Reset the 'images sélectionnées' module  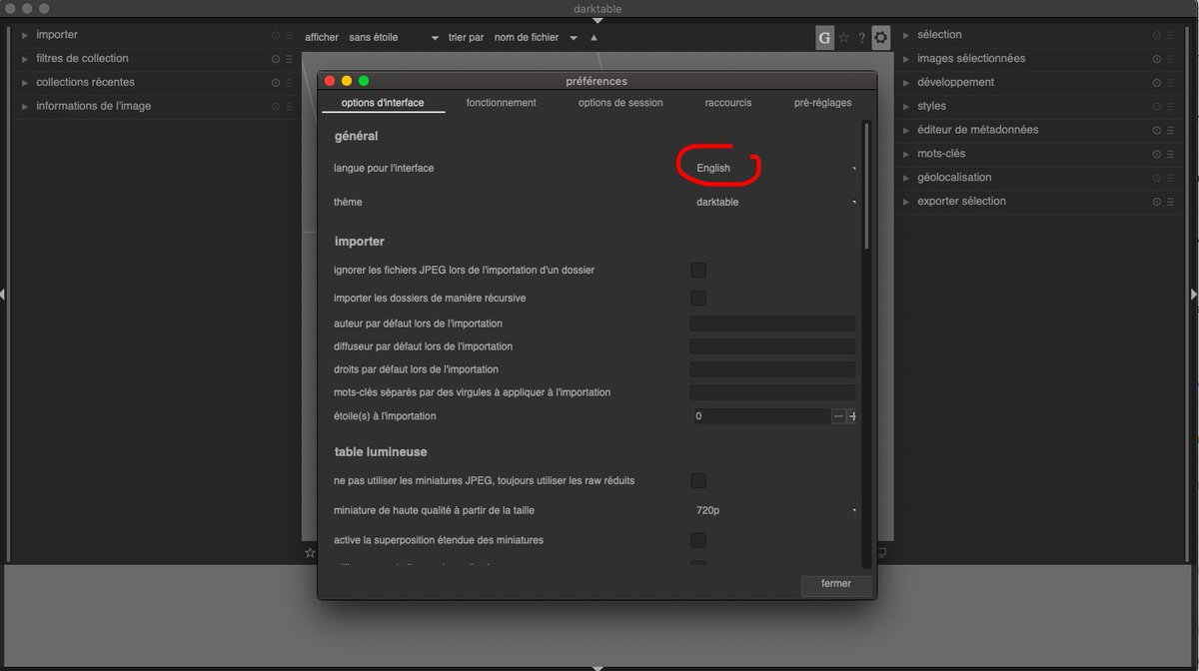point(1157,59)
